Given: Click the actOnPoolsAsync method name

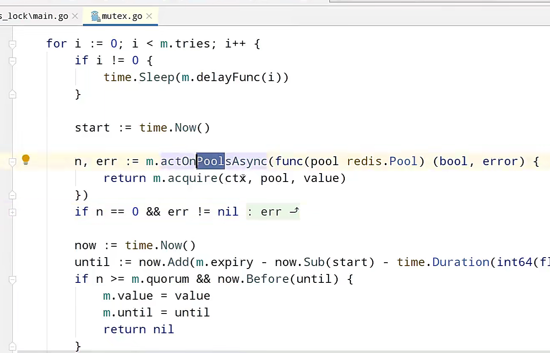Looking at the screenshot, I should click(x=214, y=161).
